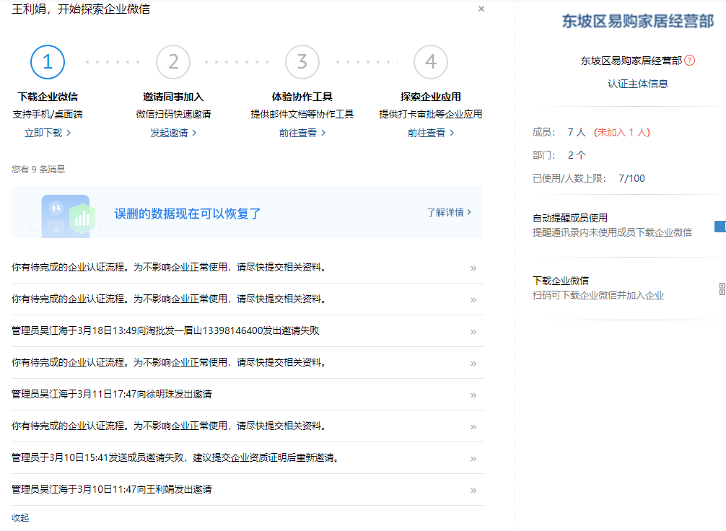Close the 开始探索企业微信 guide panel

point(481,9)
